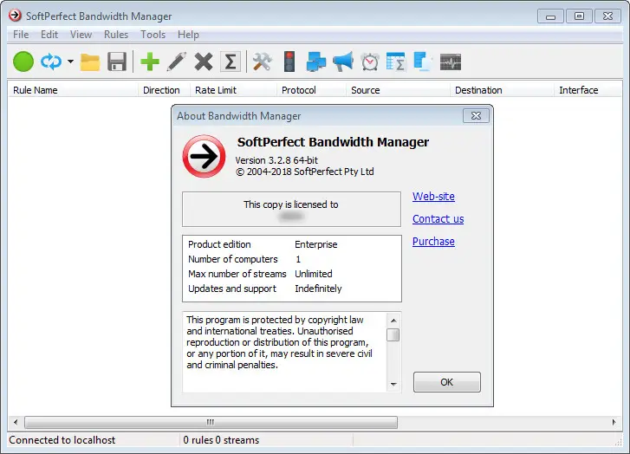Click the 'Number of computers' label

click(x=232, y=259)
